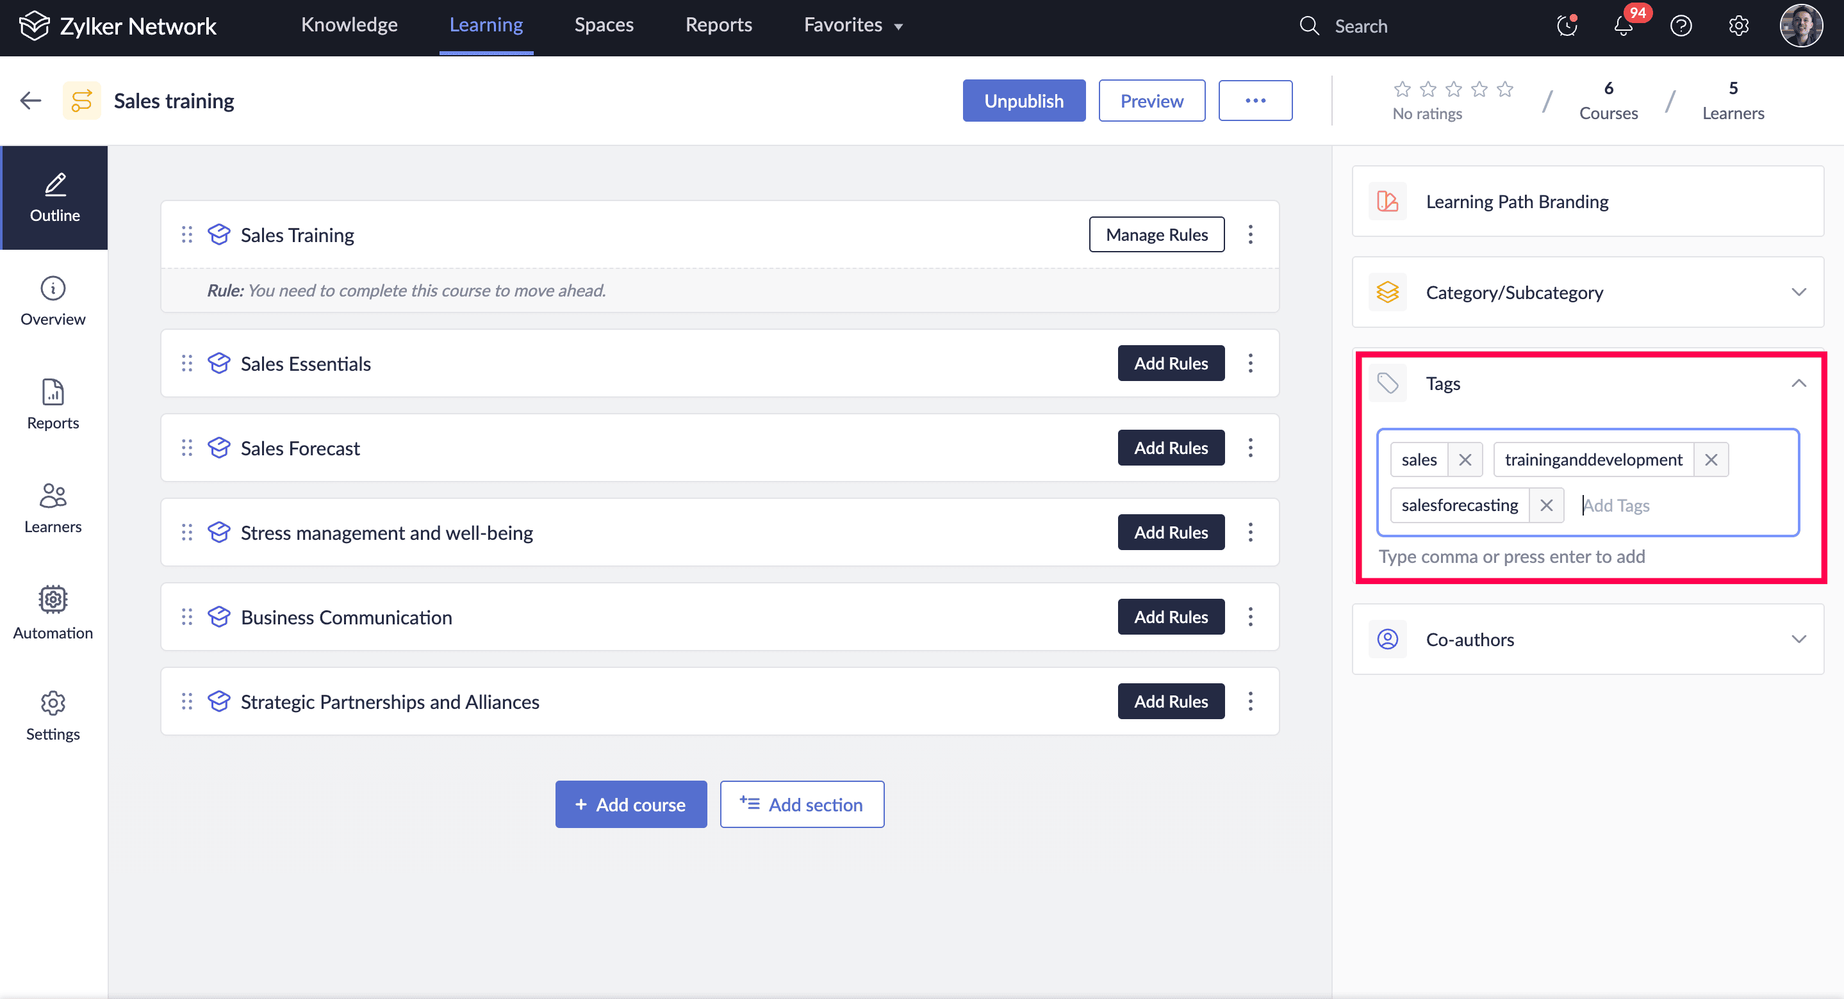Expand the Co-authors section

pyautogui.click(x=1798, y=639)
